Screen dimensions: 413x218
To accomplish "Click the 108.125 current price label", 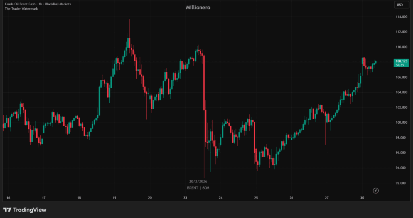I will (402, 61).
